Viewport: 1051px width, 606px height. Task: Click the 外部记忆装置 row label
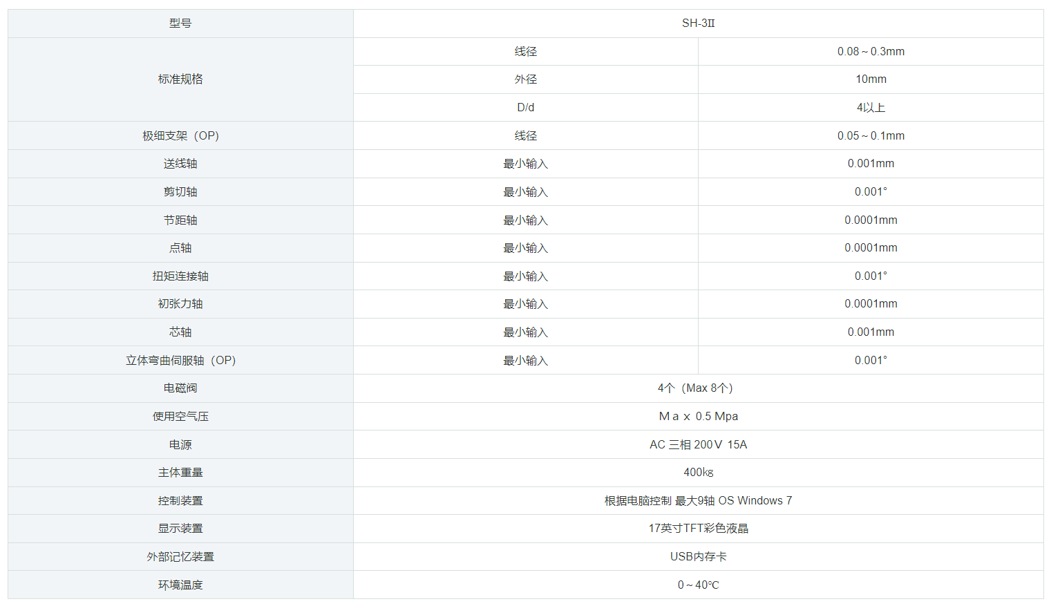[180, 557]
